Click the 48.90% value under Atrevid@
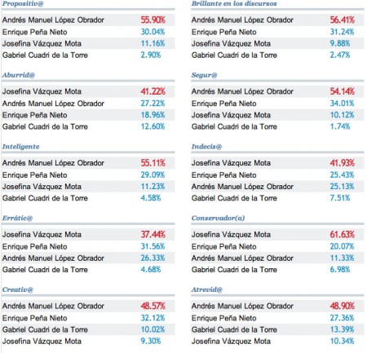 pos(342,306)
